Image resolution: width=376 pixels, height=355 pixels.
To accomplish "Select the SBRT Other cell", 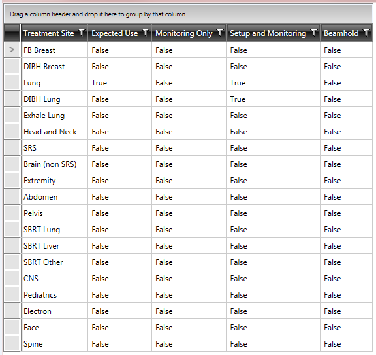I will pyautogui.click(x=54, y=262).
